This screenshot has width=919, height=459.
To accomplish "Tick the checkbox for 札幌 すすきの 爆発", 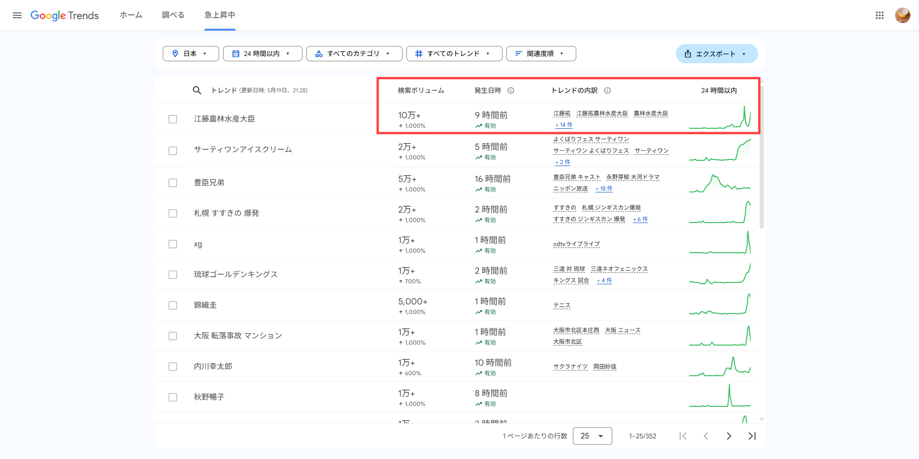I will click(x=173, y=213).
